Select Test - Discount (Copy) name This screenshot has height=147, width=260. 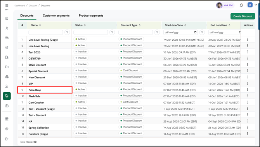(42, 109)
